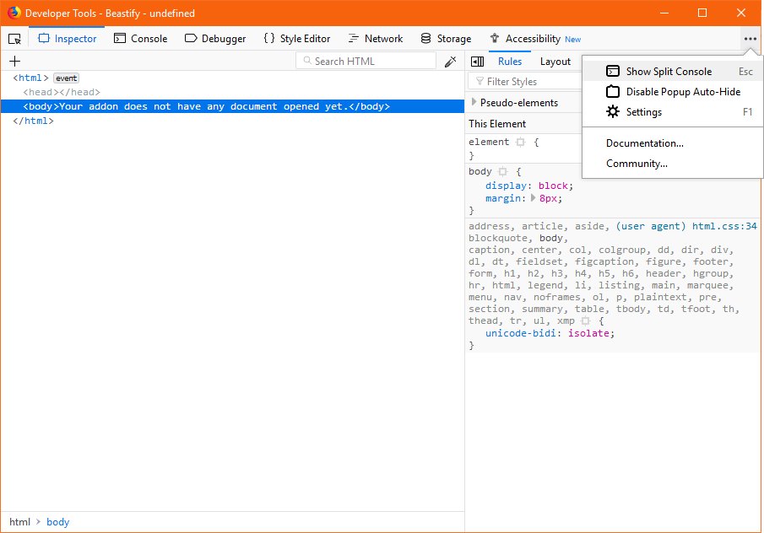This screenshot has height=533, width=764.
Task: Open the three-dot customize menu
Action: 750,39
